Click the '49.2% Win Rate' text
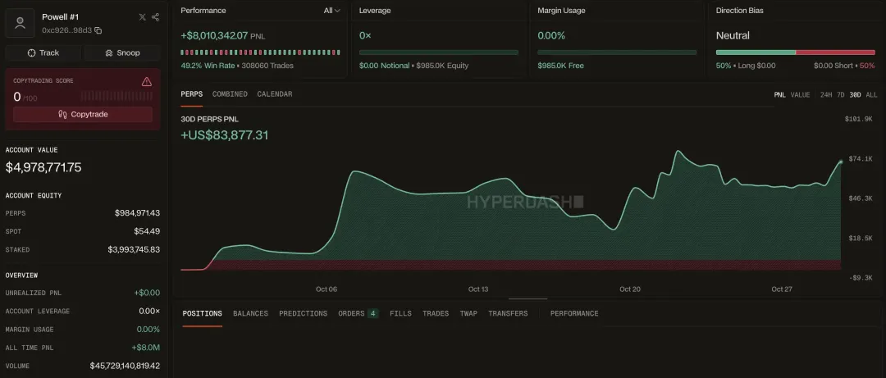Image resolution: width=886 pixels, height=378 pixels. click(208, 66)
